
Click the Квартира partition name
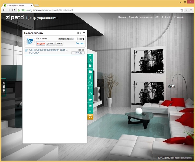[x=42, y=39]
